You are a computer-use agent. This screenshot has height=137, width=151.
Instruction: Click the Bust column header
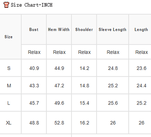34,30
